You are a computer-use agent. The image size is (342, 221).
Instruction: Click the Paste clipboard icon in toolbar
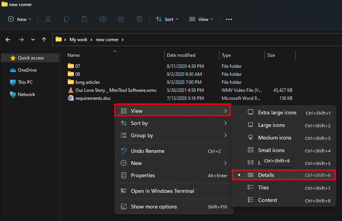click(x=85, y=19)
